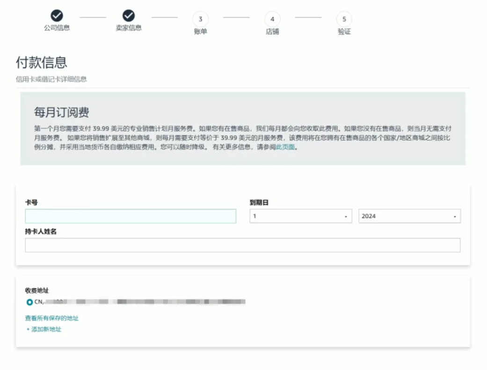The image size is (487, 370).
Task: Click the checkmark icon above 卖家信息
Action: pyautogui.click(x=129, y=16)
